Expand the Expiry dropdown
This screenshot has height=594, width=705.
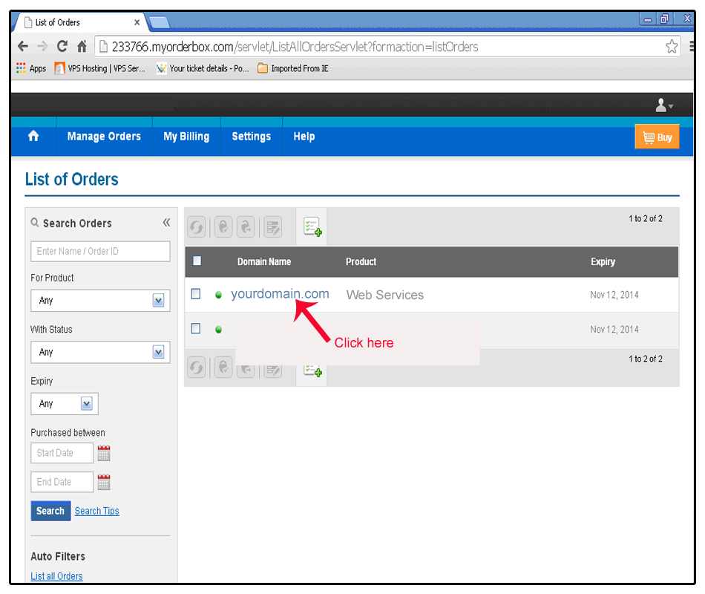[86, 404]
